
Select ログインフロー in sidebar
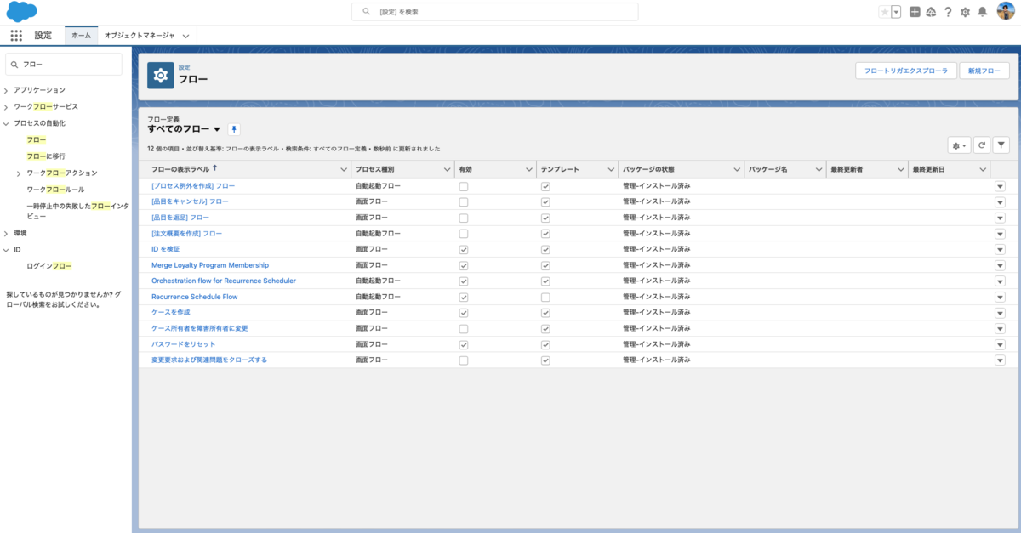[x=49, y=266]
